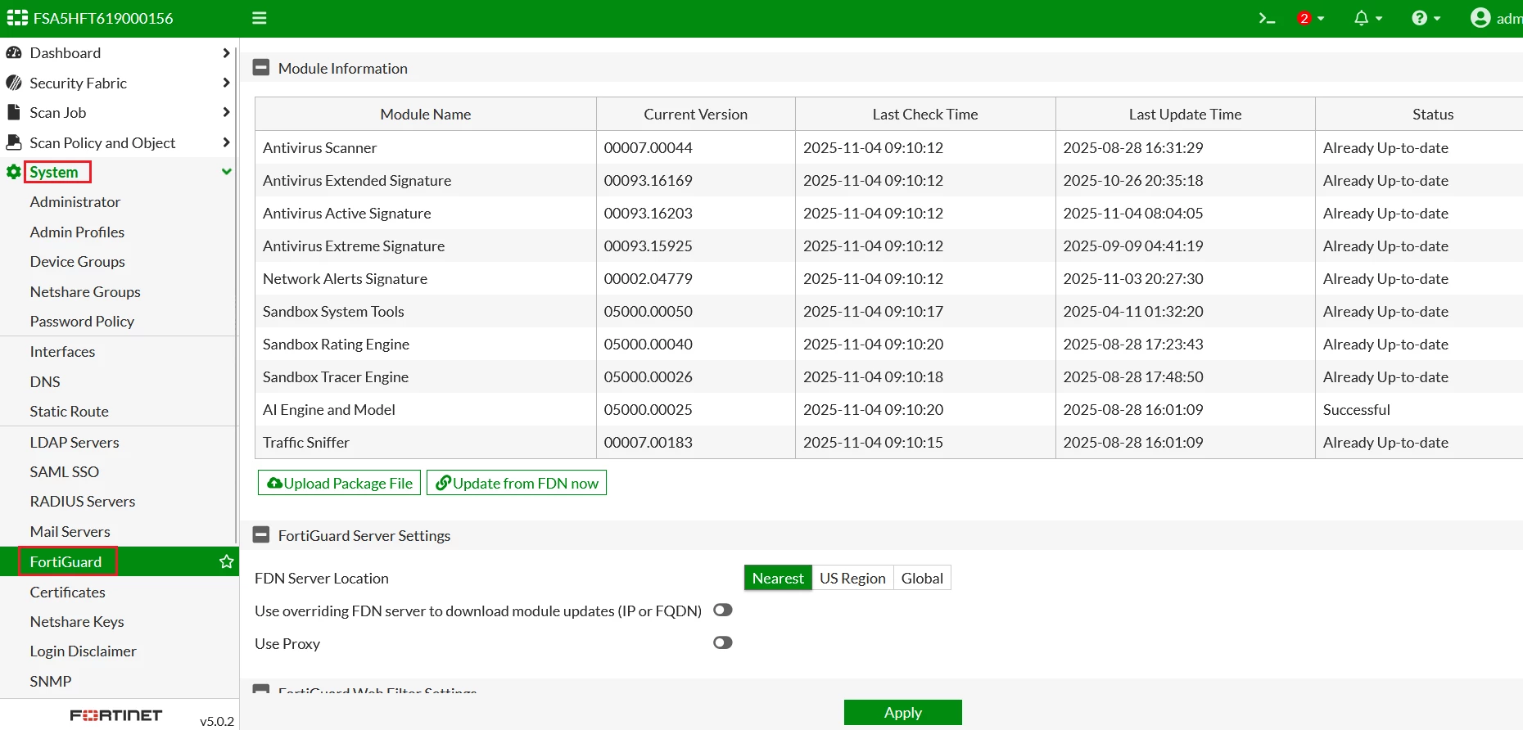The height and width of the screenshot is (730, 1523).
Task: Open the CLI console icon
Action: tap(1267, 18)
